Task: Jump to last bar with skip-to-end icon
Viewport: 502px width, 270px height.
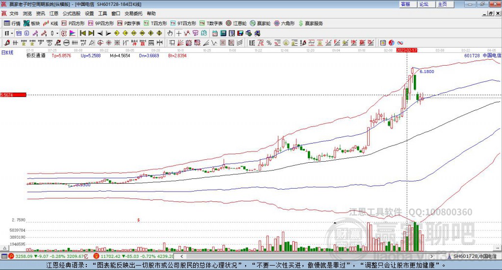Action: (91, 33)
